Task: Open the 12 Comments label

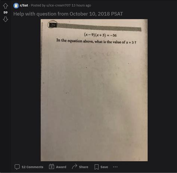Action: click(x=32, y=167)
